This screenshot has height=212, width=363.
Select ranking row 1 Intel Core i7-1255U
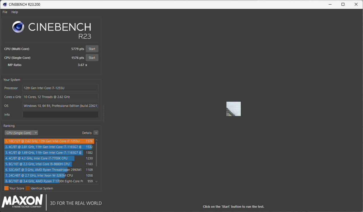click(49, 141)
